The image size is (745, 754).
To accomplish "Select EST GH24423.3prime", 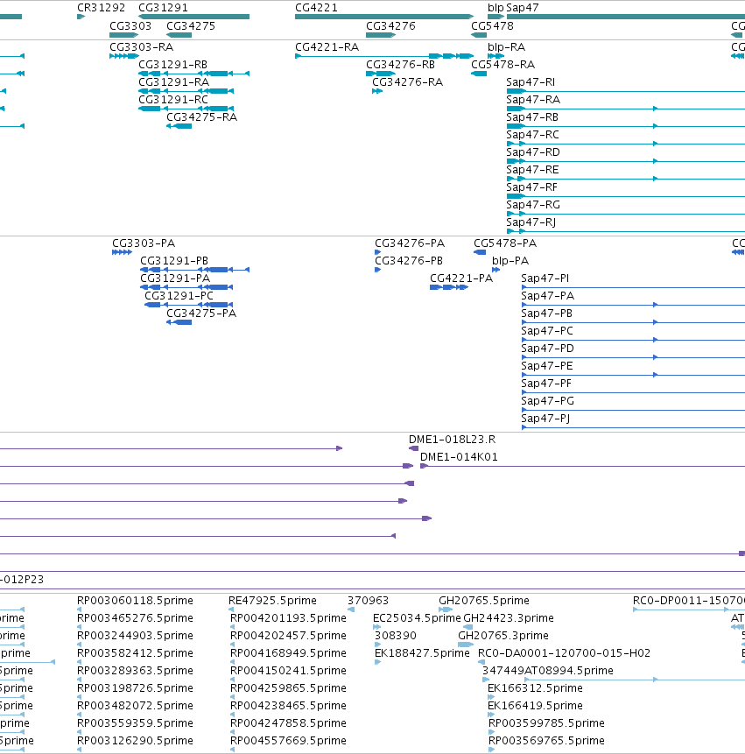I will pos(509,618).
